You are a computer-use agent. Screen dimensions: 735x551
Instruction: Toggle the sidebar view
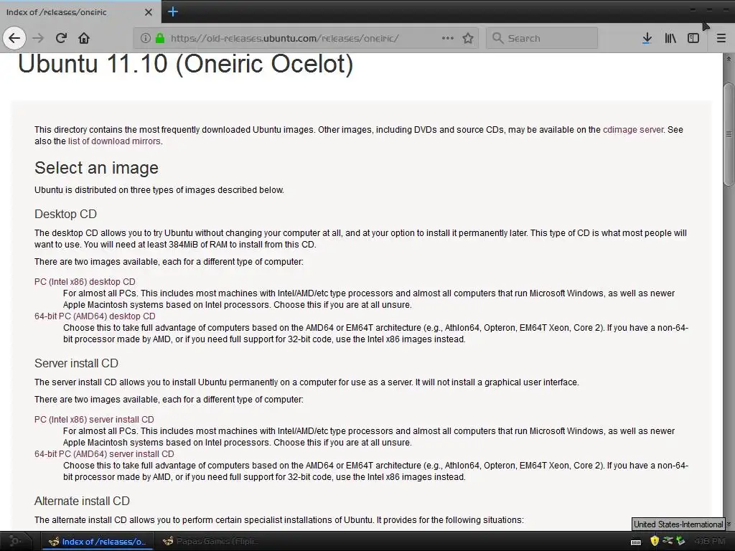click(x=693, y=38)
